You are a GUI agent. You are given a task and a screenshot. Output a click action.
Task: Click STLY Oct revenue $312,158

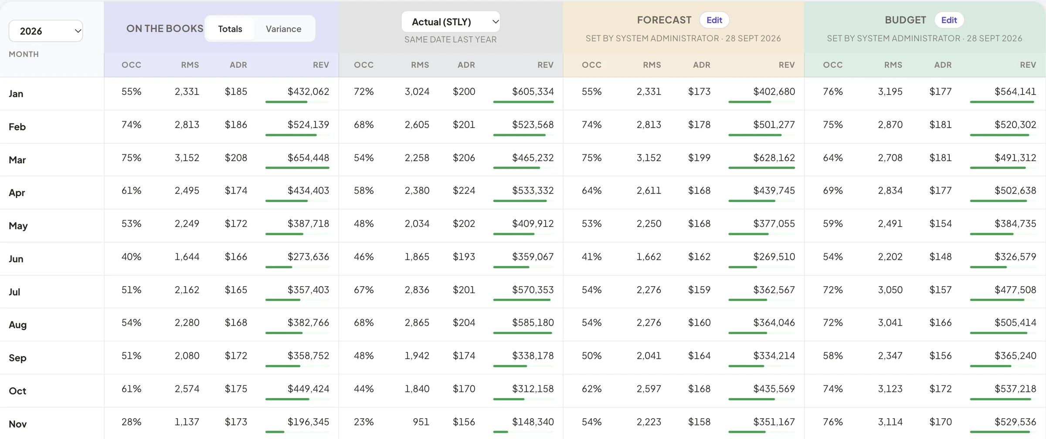point(533,388)
